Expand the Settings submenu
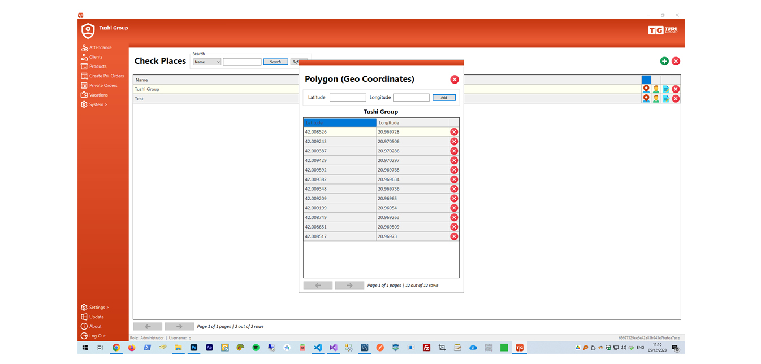761x364 pixels. (94, 308)
